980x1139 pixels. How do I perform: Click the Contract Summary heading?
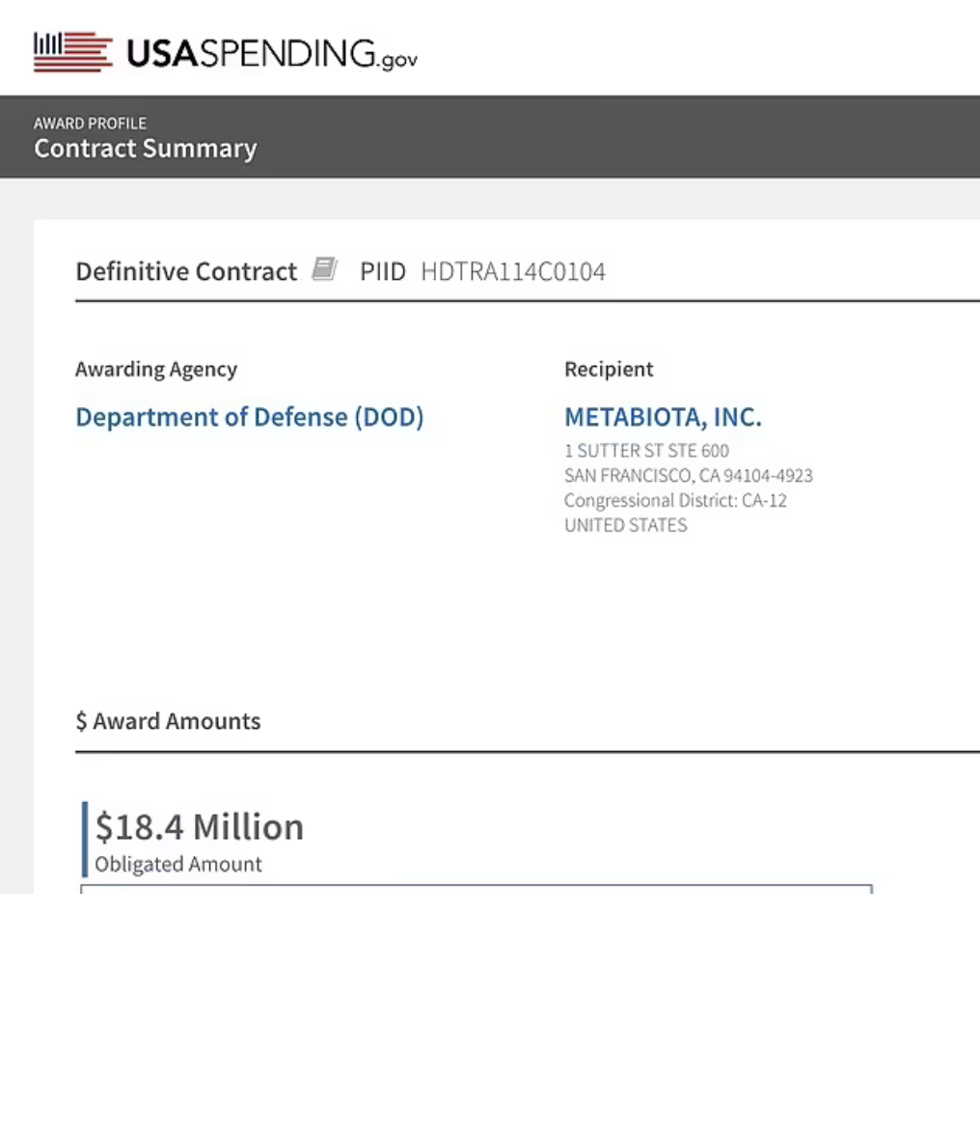tap(146, 149)
